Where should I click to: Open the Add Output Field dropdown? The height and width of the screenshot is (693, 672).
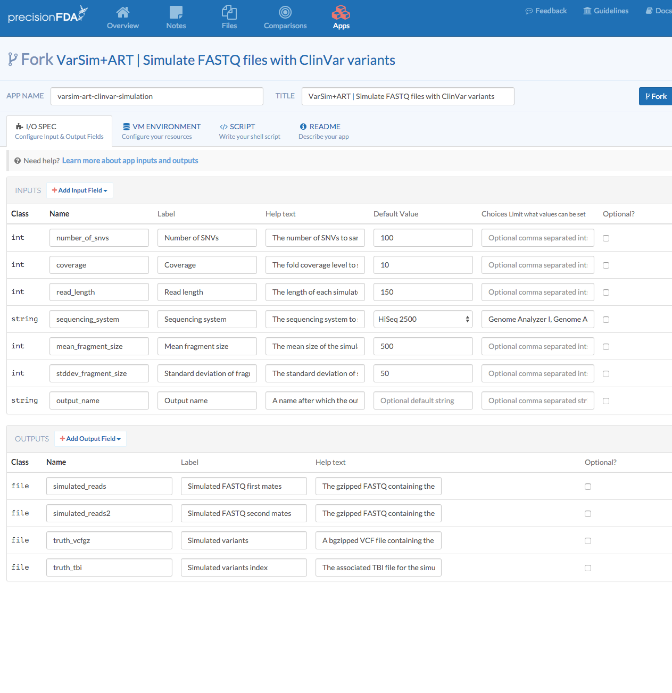(x=90, y=439)
